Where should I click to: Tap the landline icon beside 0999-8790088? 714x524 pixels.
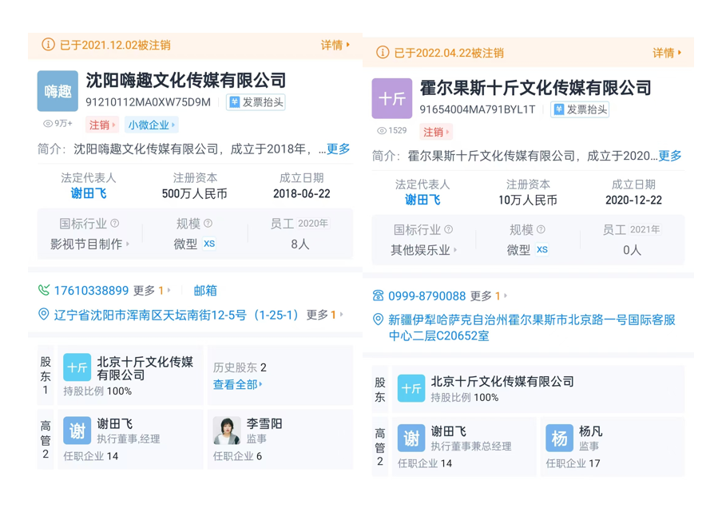coord(378,296)
